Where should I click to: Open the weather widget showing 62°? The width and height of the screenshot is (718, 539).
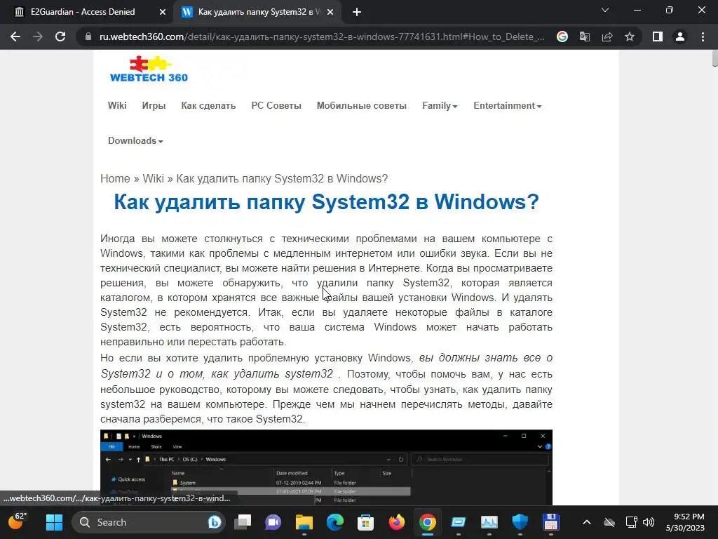click(x=18, y=521)
